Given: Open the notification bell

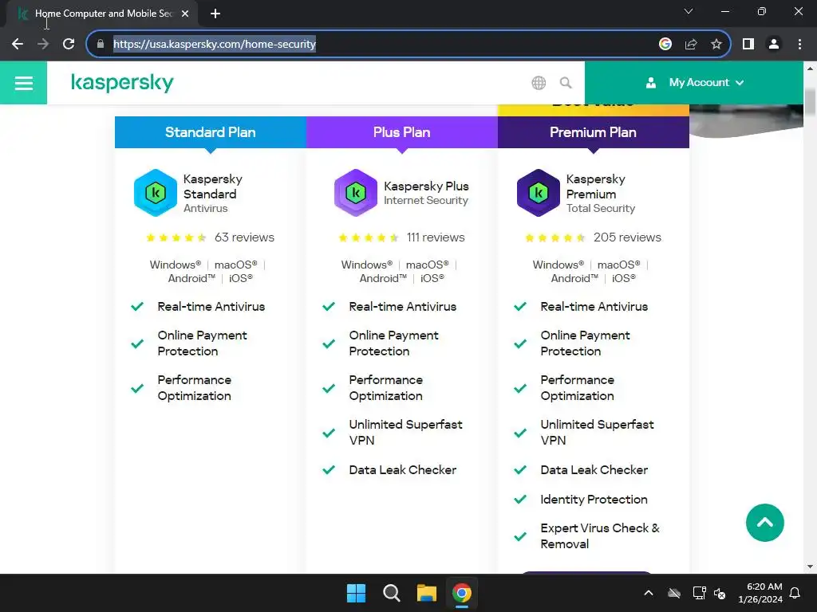Looking at the screenshot, I should (x=795, y=593).
